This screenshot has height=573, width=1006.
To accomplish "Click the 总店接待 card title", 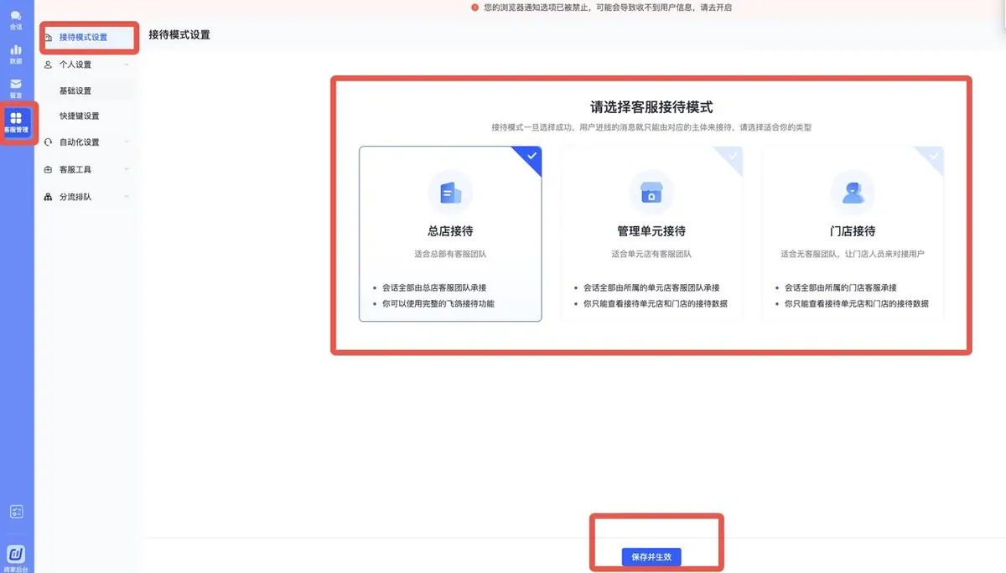I will [450, 231].
